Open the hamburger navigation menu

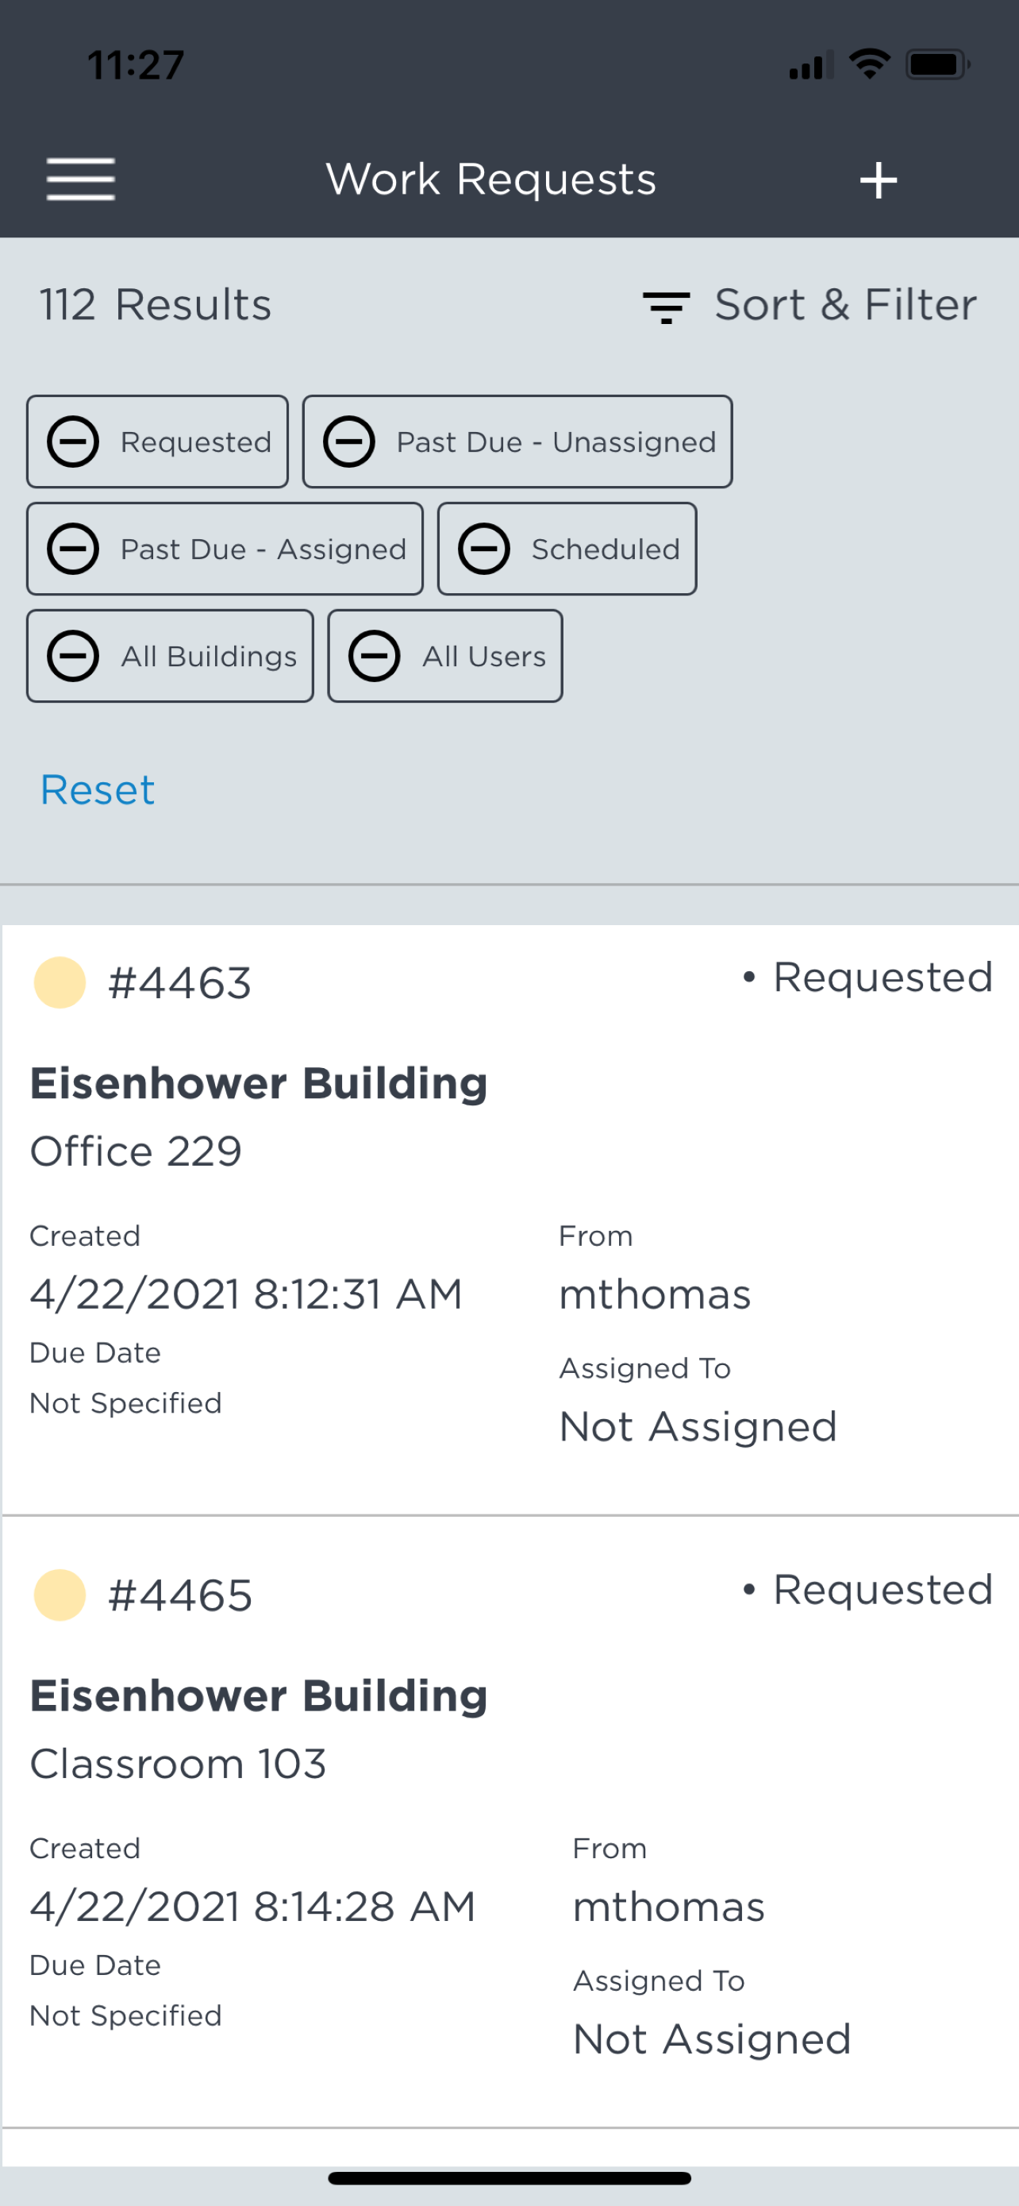click(80, 179)
